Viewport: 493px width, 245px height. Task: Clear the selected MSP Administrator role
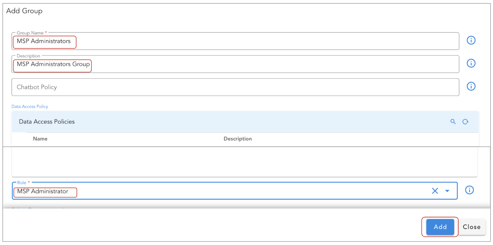pyautogui.click(x=435, y=190)
